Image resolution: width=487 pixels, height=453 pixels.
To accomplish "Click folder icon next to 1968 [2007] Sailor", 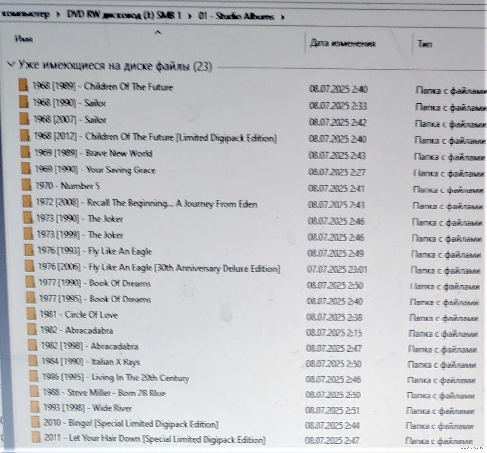I will (x=24, y=118).
